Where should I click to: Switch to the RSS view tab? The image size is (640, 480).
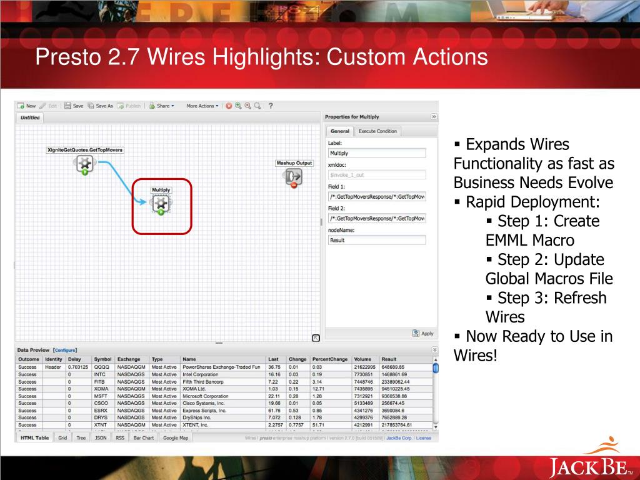tap(120, 438)
